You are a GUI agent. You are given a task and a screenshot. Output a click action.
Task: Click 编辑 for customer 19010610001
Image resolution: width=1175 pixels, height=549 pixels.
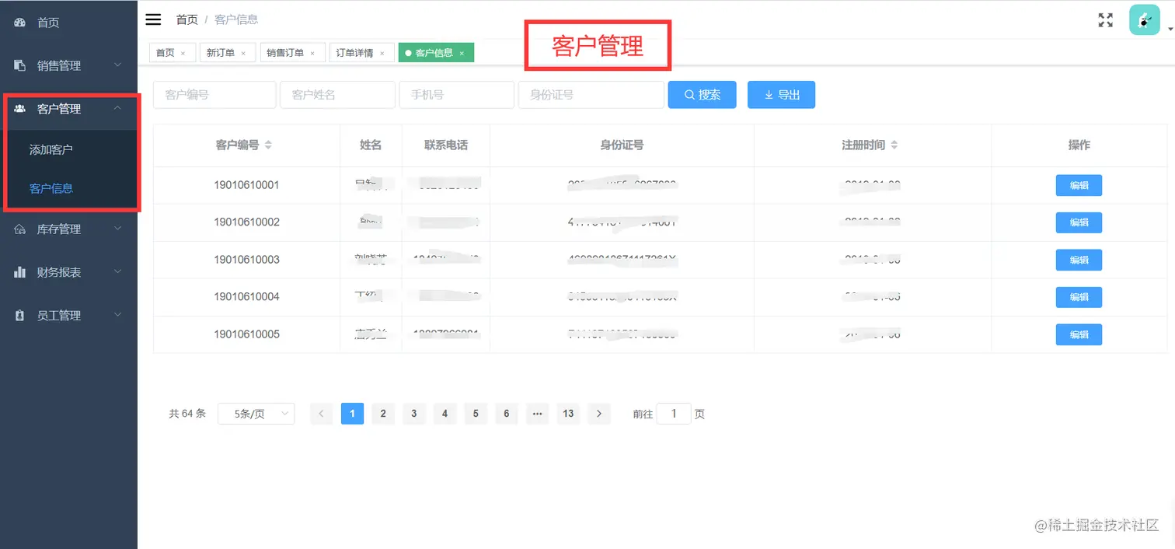point(1079,185)
